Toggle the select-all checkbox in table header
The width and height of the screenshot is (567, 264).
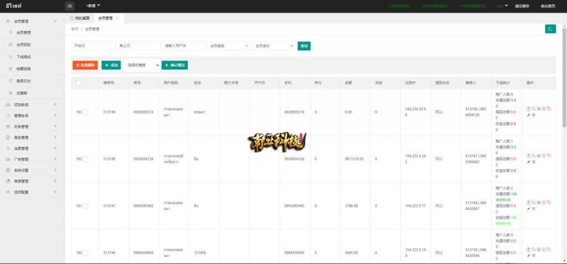79,83
